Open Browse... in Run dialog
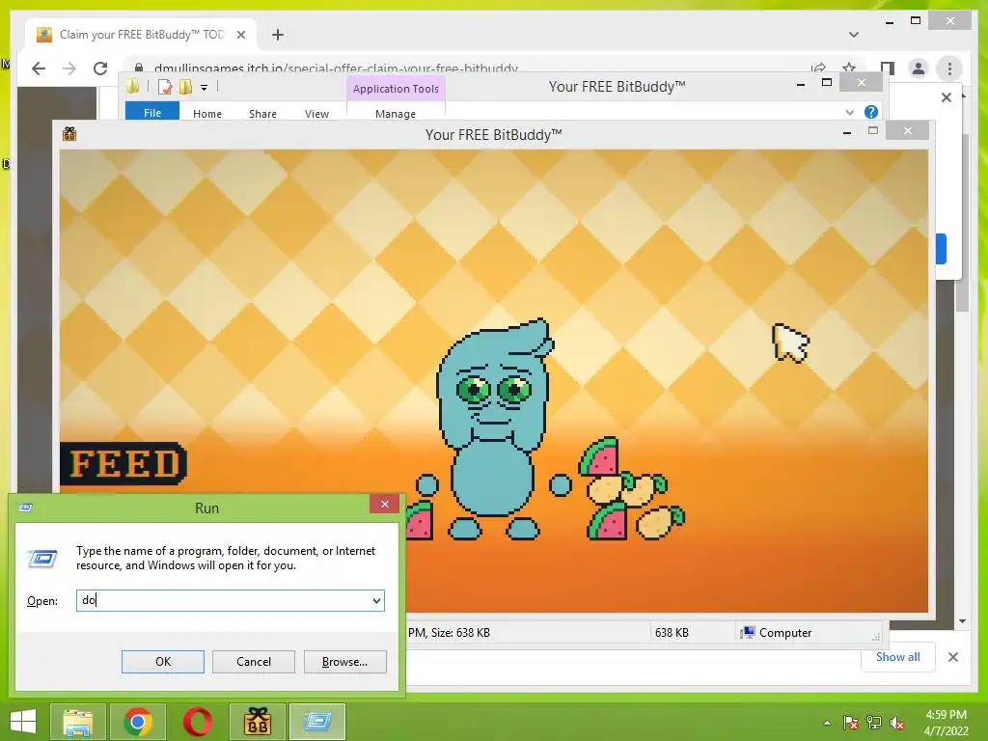 click(x=344, y=662)
